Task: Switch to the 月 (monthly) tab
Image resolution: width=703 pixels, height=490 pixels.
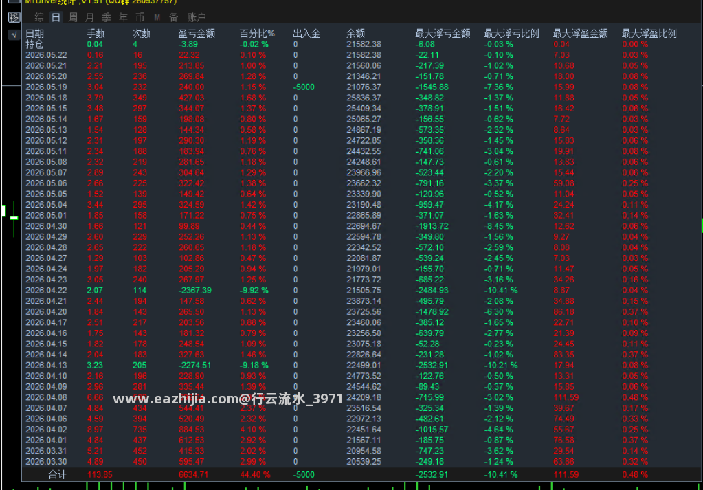Action: click(89, 17)
